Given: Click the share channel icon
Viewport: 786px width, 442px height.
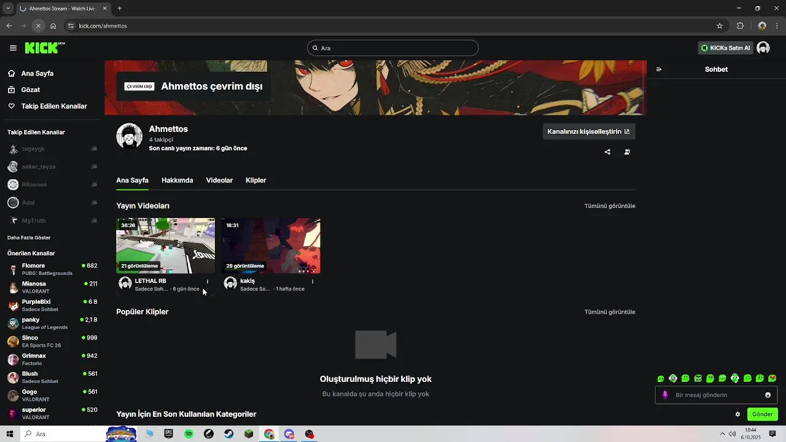Looking at the screenshot, I should point(607,152).
